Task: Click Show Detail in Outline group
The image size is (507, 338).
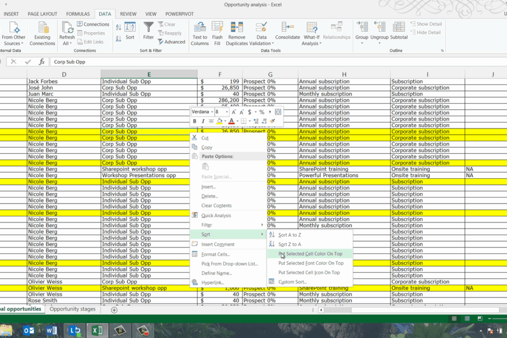Action: [426, 24]
